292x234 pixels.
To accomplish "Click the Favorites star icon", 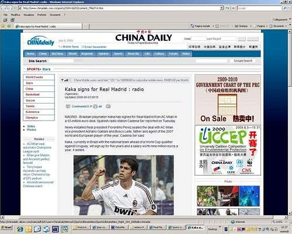I will tap(3, 26).
